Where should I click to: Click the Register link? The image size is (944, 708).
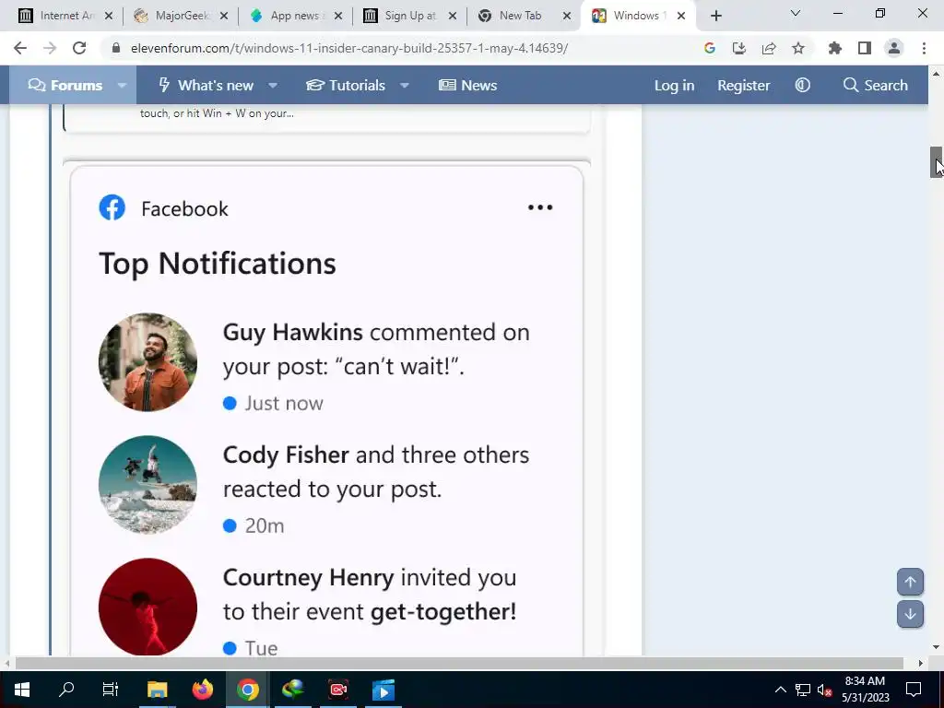744,85
